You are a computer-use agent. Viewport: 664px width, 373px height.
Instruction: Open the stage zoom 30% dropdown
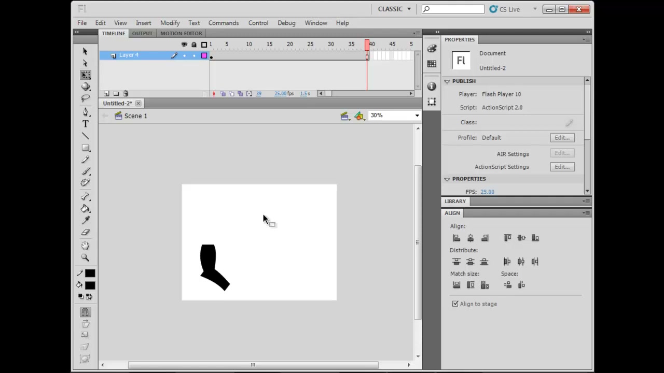[x=394, y=116]
